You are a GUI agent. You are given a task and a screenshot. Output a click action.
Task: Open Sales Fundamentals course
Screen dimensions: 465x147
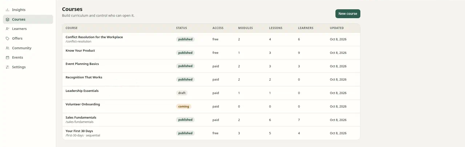(x=81, y=117)
